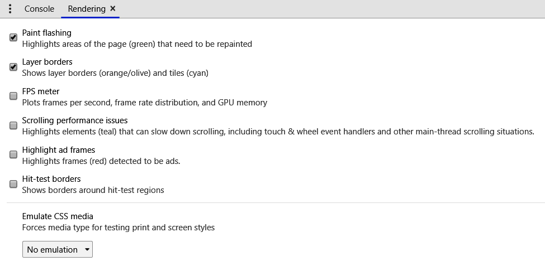Click the Paint flashing label

coord(47,33)
